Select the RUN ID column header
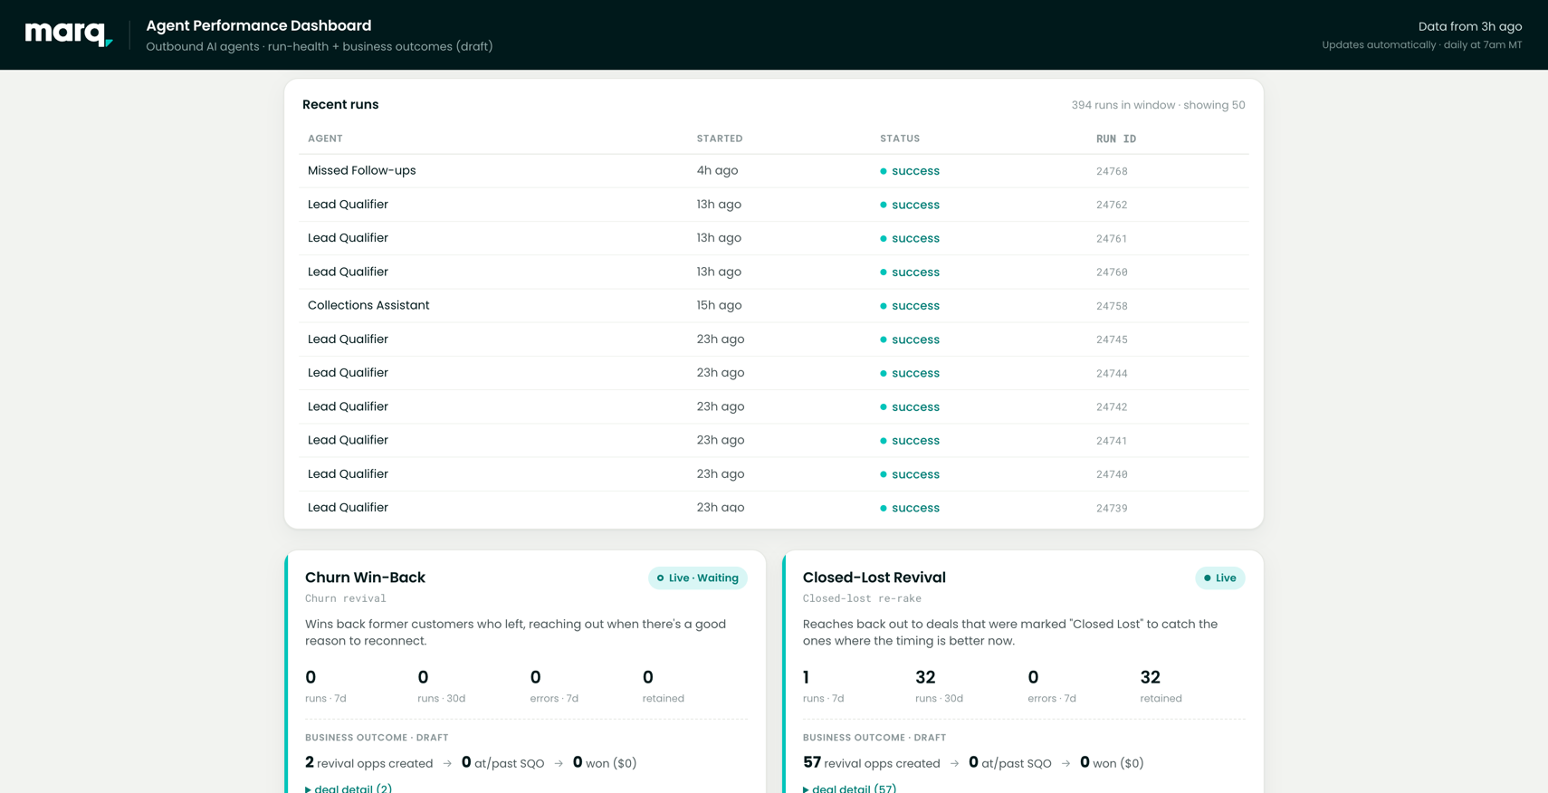 pos(1116,139)
